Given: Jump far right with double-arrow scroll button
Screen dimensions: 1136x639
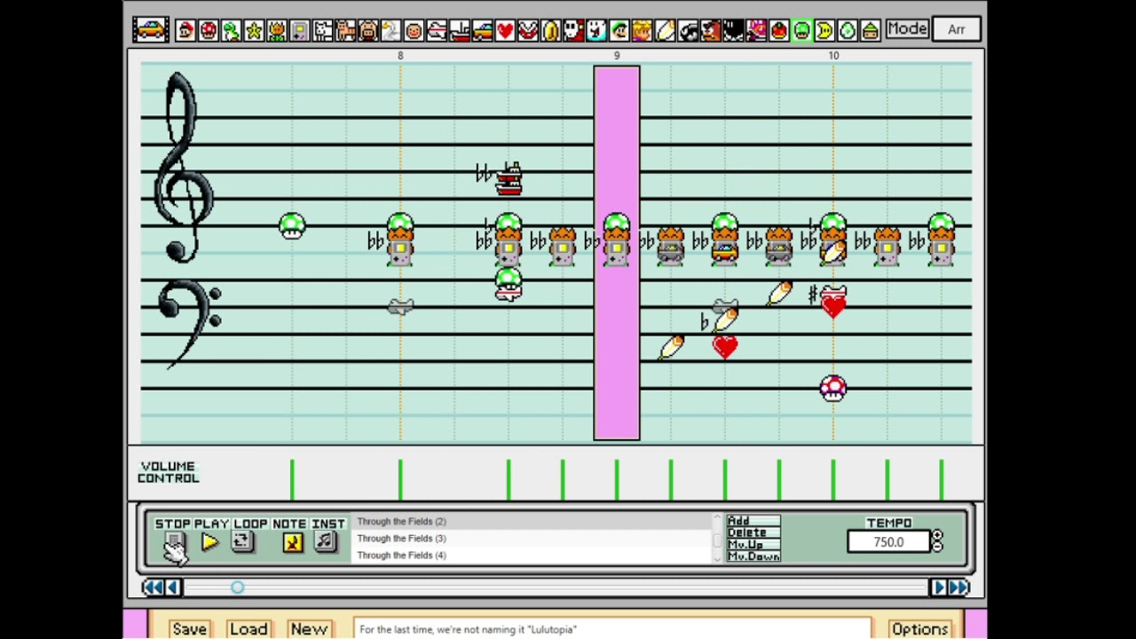Looking at the screenshot, I should pyautogui.click(x=959, y=587).
